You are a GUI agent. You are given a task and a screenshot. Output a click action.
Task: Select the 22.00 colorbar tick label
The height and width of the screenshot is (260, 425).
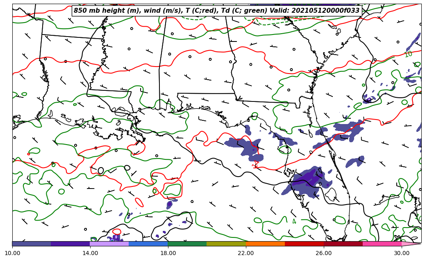[246, 253]
